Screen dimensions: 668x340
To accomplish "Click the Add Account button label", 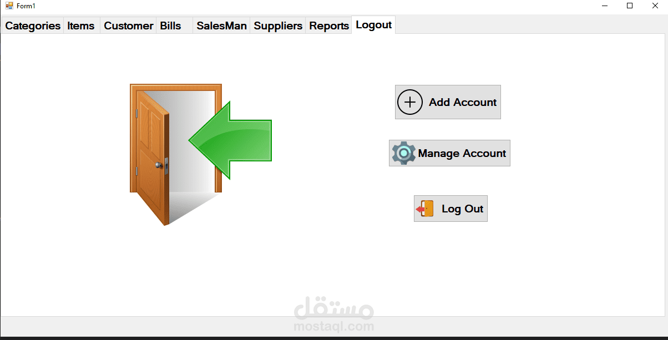I will point(463,102).
